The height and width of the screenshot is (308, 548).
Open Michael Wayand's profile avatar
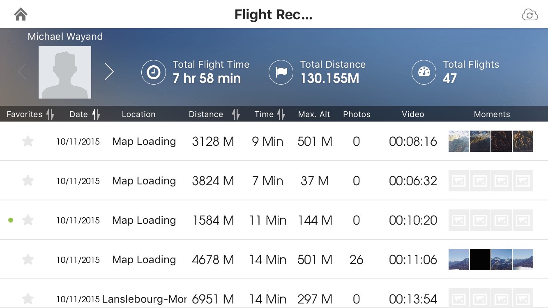65,72
